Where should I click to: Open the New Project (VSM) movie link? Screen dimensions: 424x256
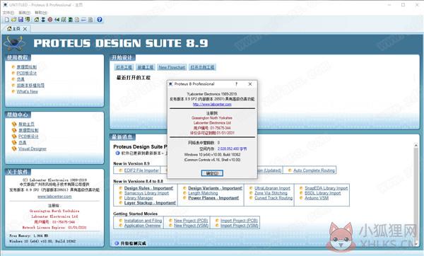click(192, 226)
